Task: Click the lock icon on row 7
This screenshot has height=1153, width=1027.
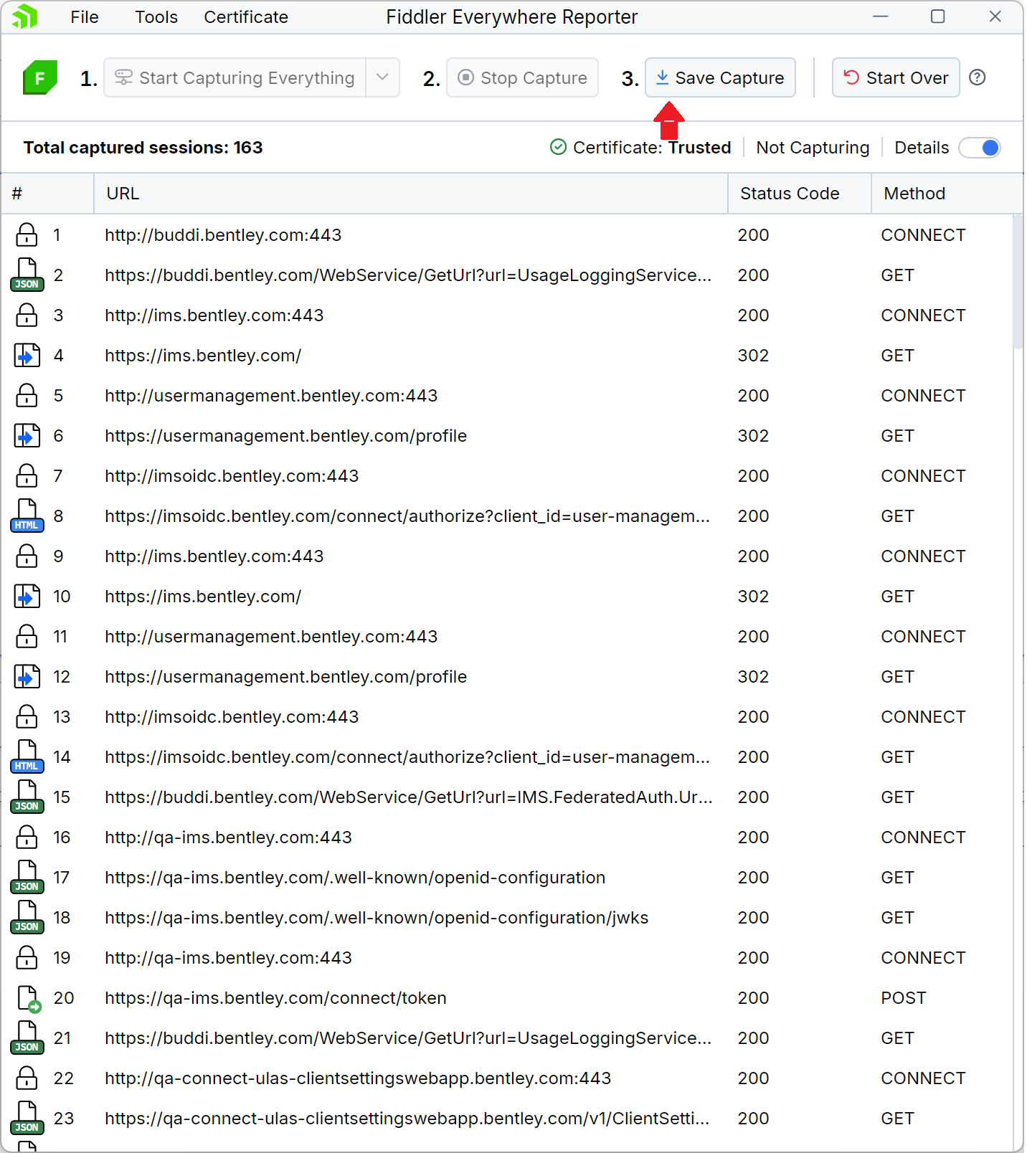Action: pos(27,475)
